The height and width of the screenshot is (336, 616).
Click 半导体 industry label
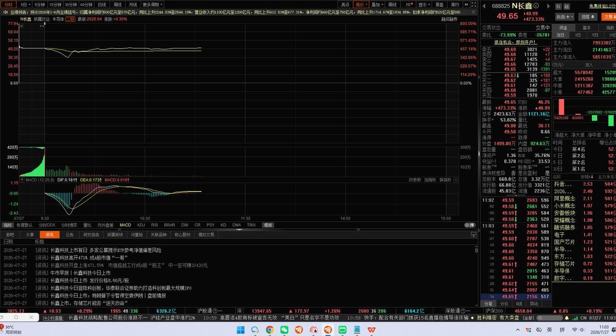tap(58, 19)
